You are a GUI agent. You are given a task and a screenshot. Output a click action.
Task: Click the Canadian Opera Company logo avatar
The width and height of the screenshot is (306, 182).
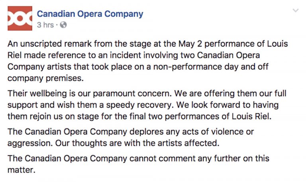click(x=20, y=18)
